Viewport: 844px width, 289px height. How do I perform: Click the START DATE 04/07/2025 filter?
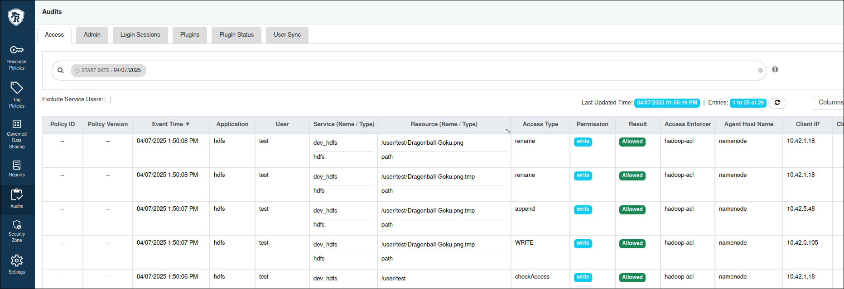pos(108,71)
